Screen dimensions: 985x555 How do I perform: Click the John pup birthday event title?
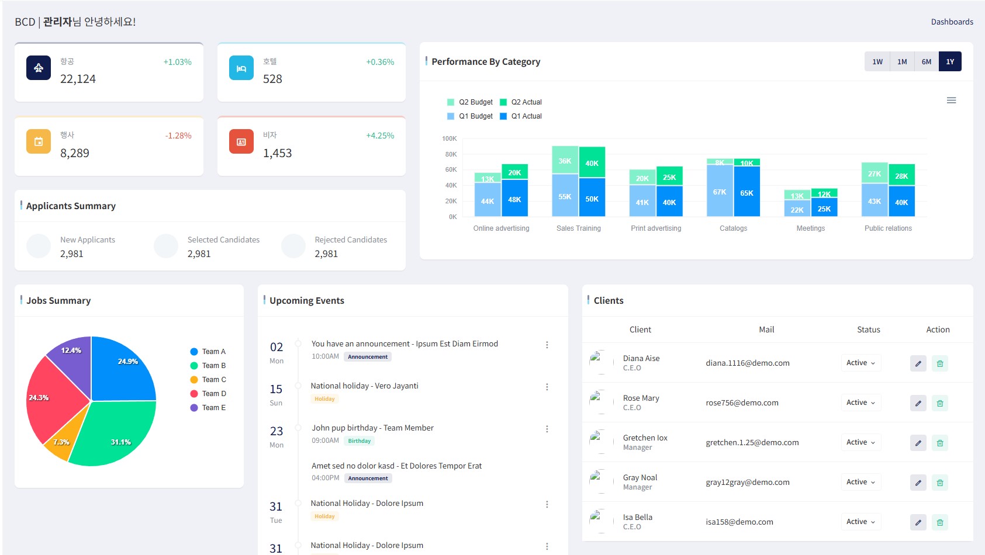(x=372, y=428)
